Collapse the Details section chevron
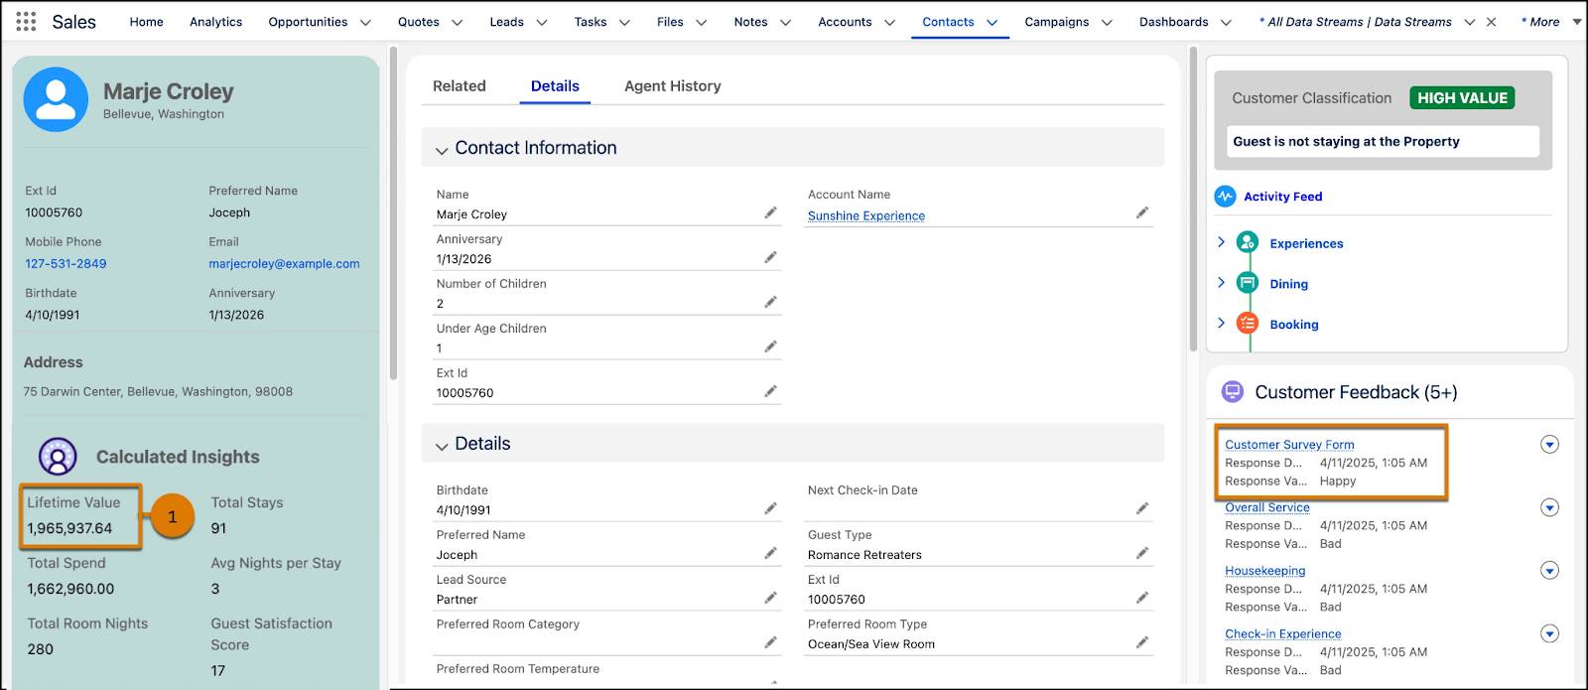The width and height of the screenshot is (1588, 690). pyautogui.click(x=442, y=446)
